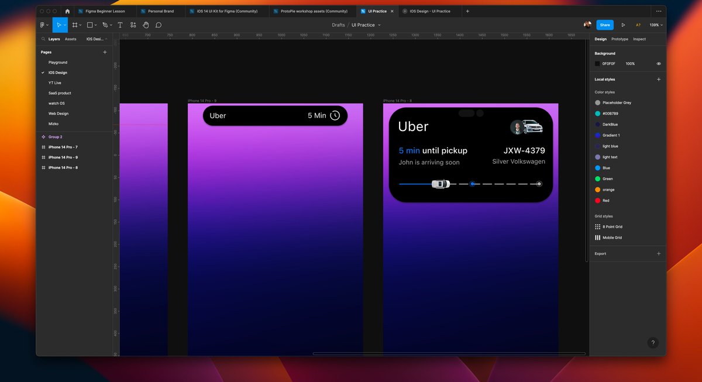
Task: Open the Layers tab
Action: pos(54,39)
